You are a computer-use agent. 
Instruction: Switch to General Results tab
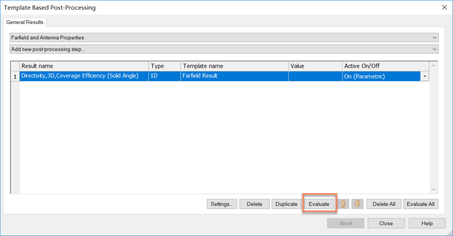pyautogui.click(x=25, y=22)
